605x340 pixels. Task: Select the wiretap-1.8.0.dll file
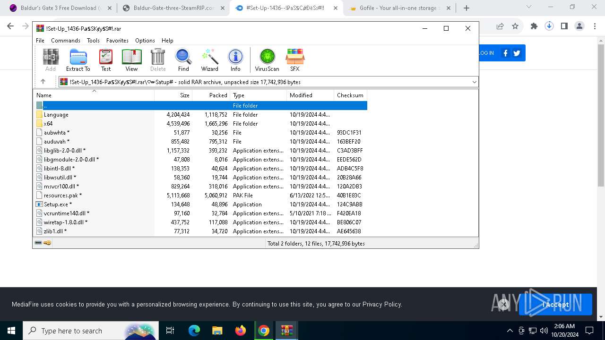pos(200,222)
